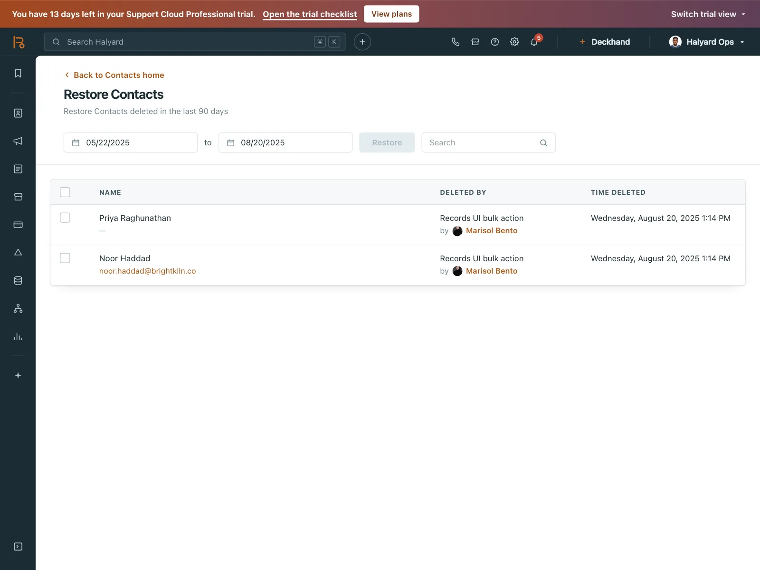Open the bar chart reports icon

tap(18, 337)
